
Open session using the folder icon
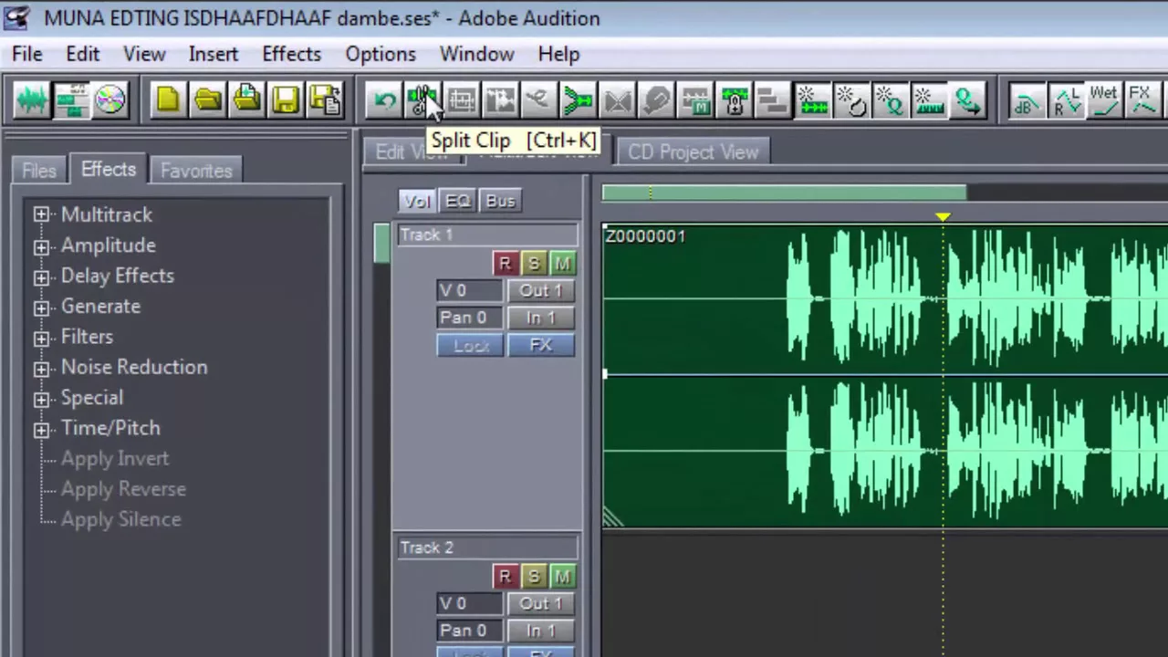(207, 99)
